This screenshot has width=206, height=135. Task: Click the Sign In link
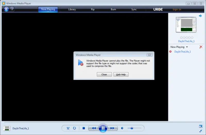coord(177,9)
